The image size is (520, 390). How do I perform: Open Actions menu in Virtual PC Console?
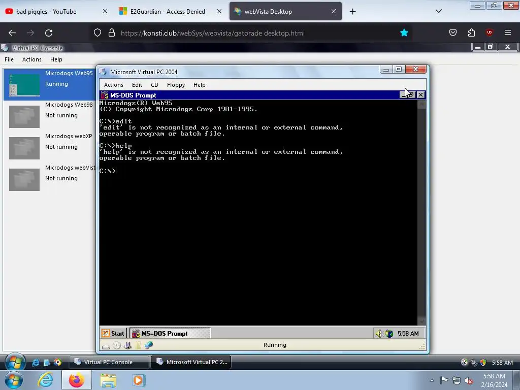(x=32, y=59)
